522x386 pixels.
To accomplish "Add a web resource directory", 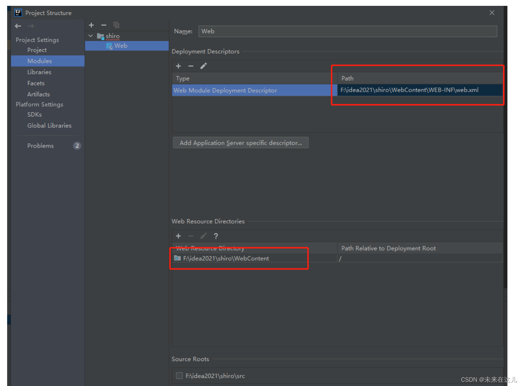I will pyautogui.click(x=178, y=236).
